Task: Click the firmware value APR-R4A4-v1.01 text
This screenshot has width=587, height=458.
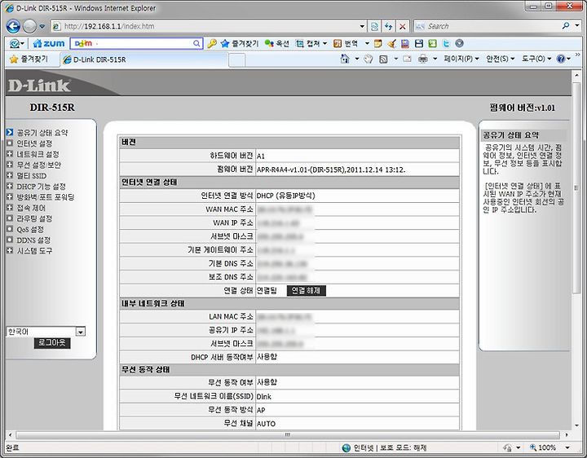Action: (x=330, y=170)
